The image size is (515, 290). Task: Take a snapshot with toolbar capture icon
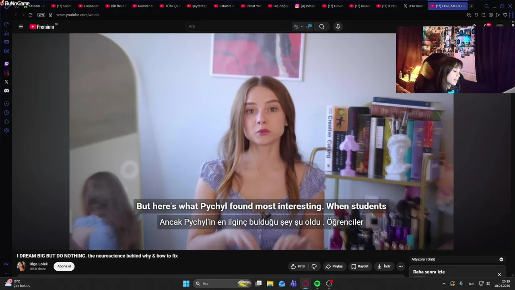click(483, 15)
